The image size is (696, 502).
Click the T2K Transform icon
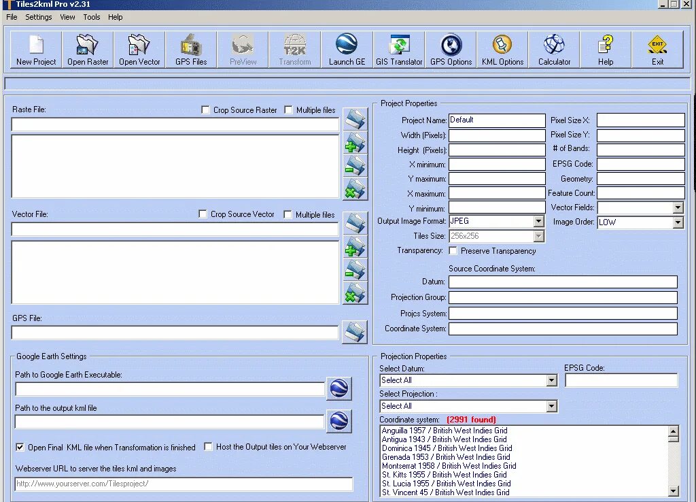tap(295, 49)
